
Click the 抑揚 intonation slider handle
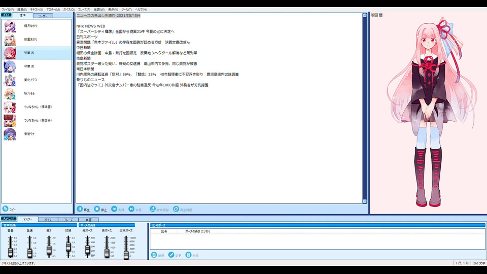pos(68,247)
